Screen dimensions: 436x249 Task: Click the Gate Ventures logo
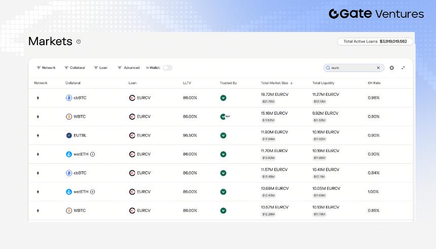point(376,14)
